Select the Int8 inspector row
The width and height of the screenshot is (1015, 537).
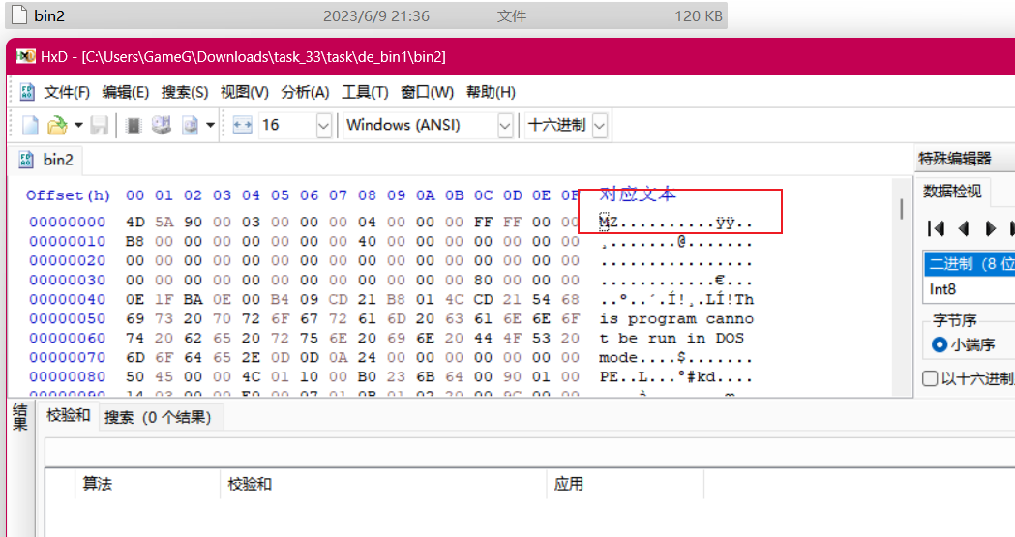[970, 289]
